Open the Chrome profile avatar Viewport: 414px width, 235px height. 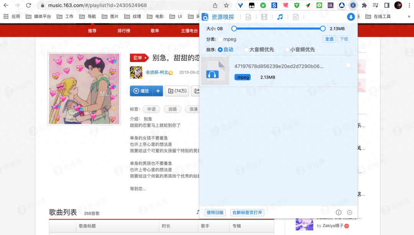(x=398, y=5)
